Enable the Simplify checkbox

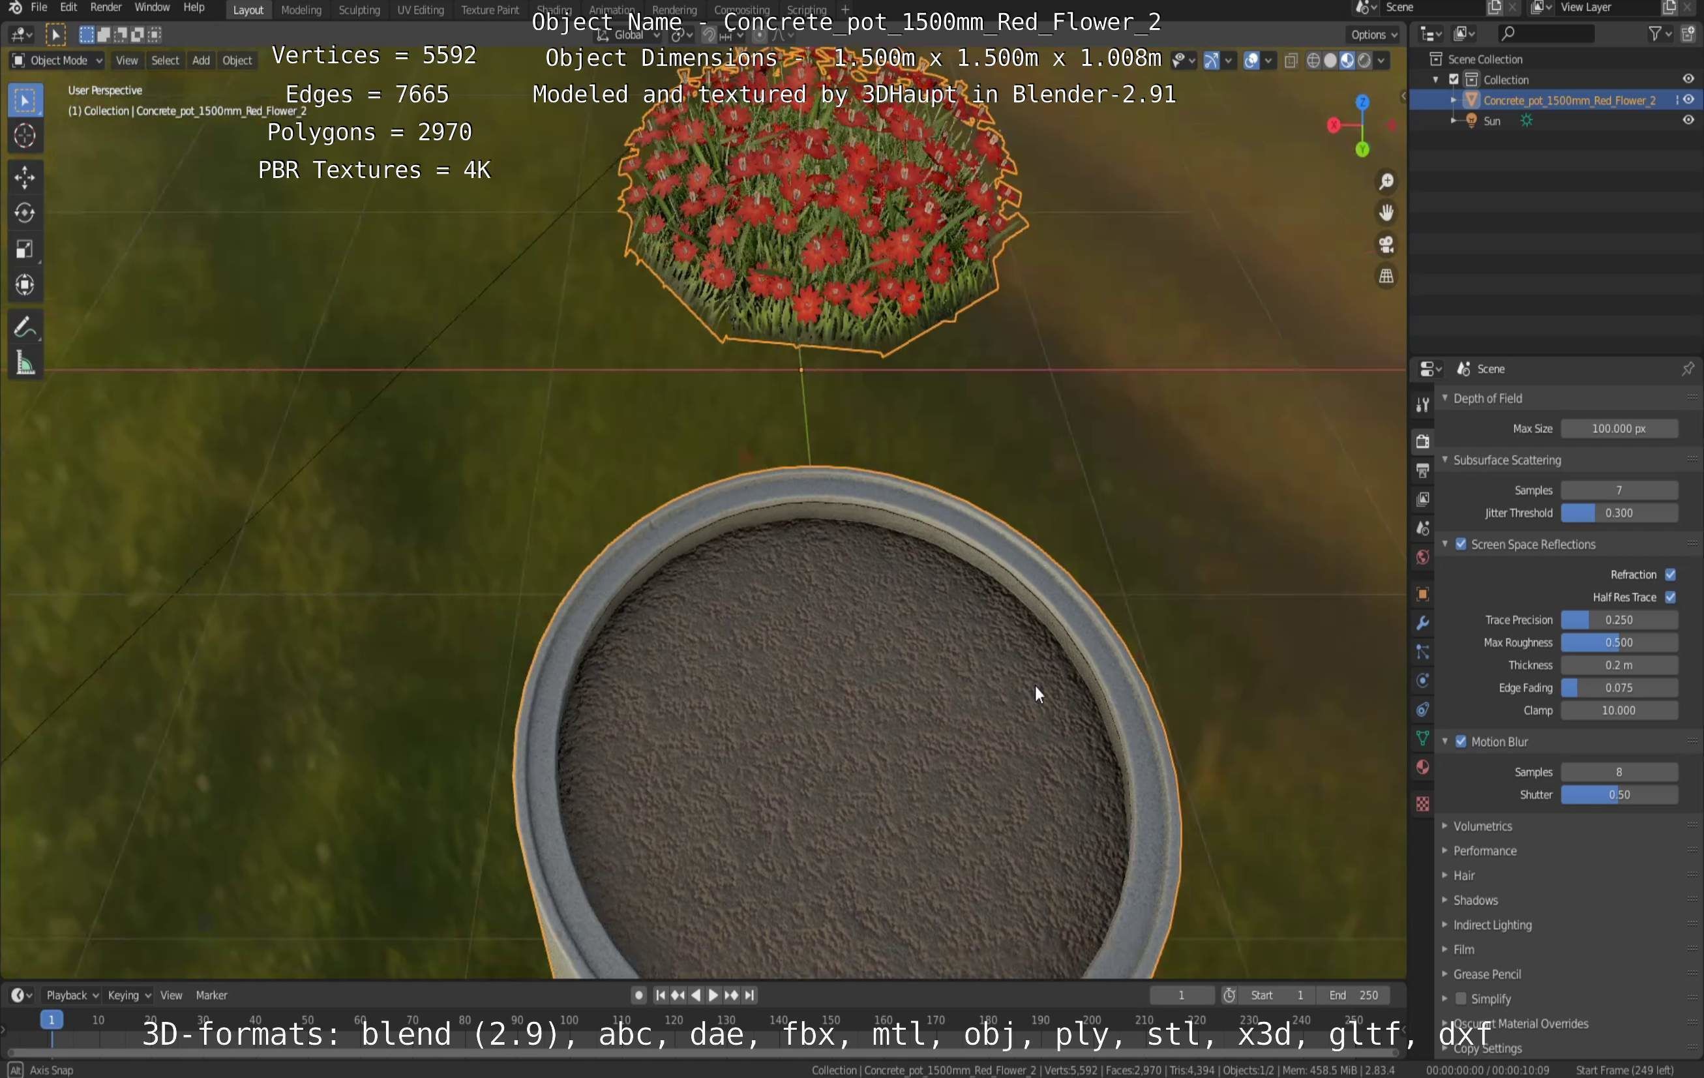click(x=1461, y=998)
